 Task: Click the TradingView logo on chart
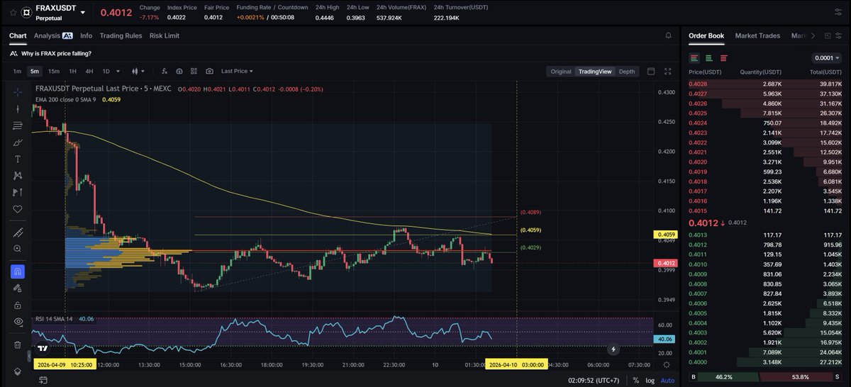tap(43, 348)
